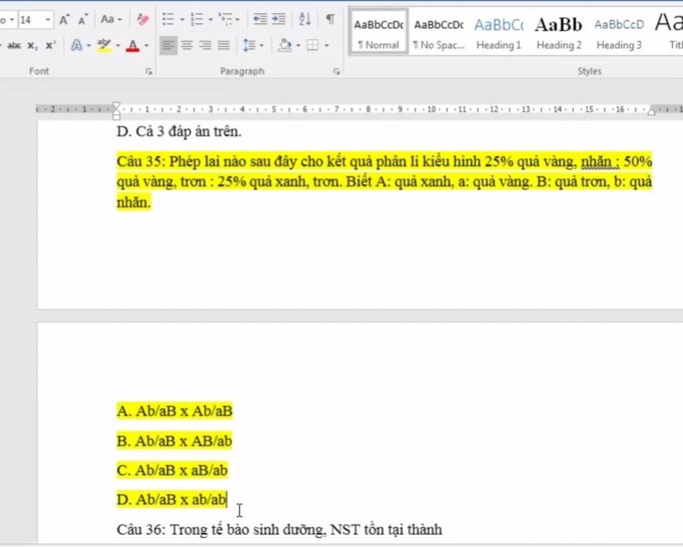This screenshot has height=547, width=683.
Task: Apply the Normal style
Action: pos(379,32)
